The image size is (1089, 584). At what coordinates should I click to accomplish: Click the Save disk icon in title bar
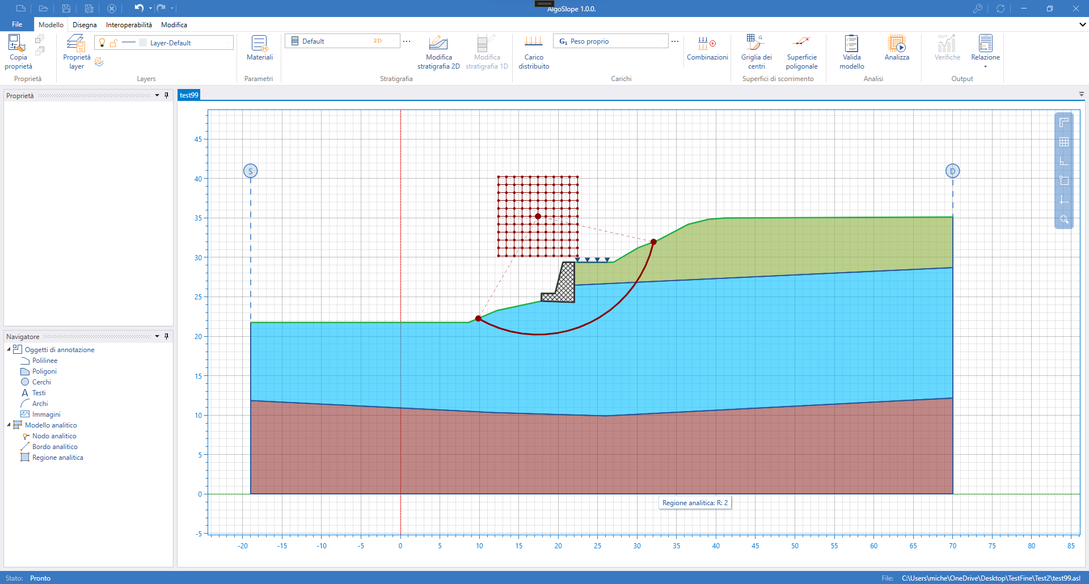click(x=66, y=9)
